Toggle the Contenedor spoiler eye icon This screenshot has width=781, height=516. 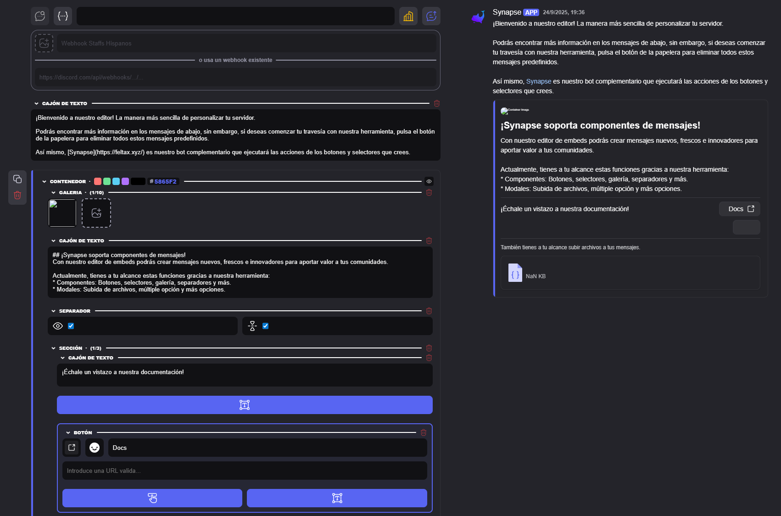click(429, 181)
